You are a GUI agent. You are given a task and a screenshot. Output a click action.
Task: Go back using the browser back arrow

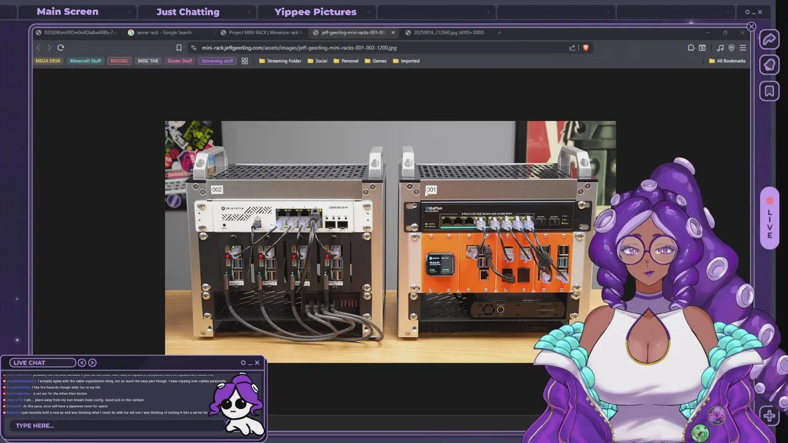point(38,47)
